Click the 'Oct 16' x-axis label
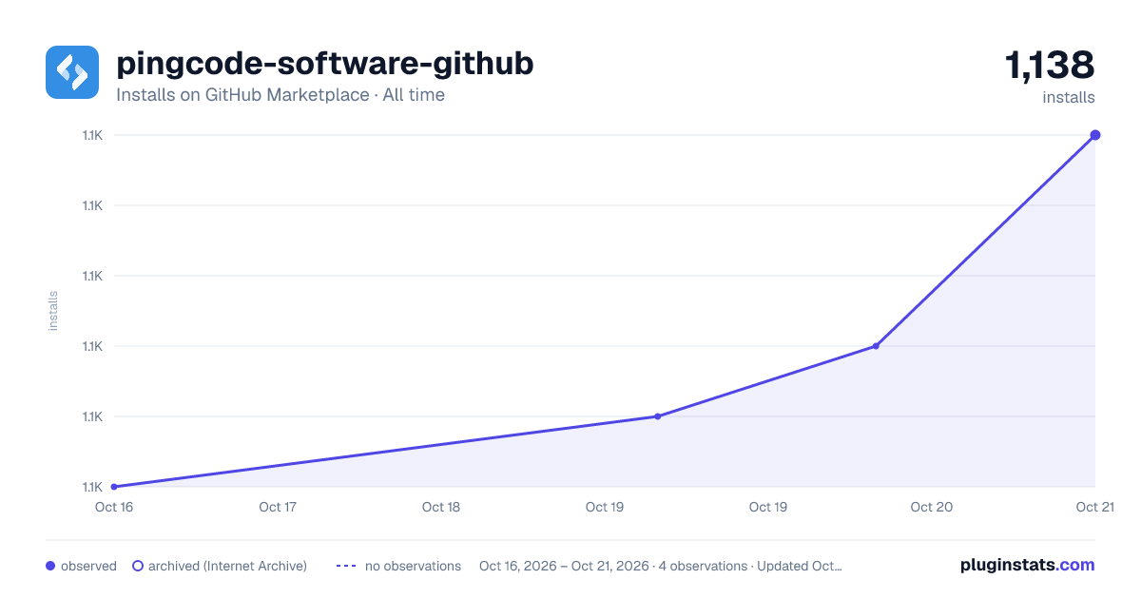This screenshot has height=599, width=1141. tap(114, 507)
